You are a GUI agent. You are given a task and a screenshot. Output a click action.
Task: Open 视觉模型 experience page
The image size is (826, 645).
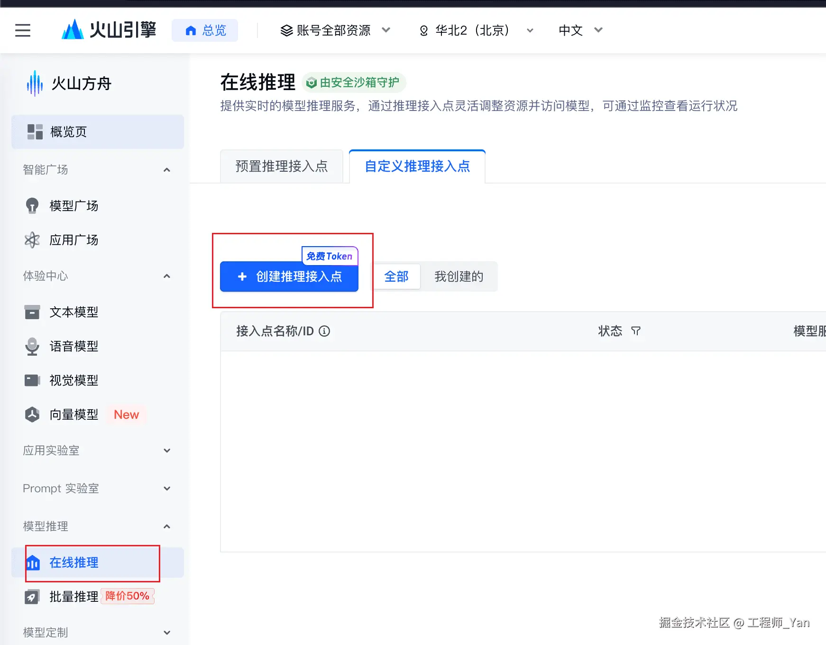pyautogui.click(x=98, y=380)
